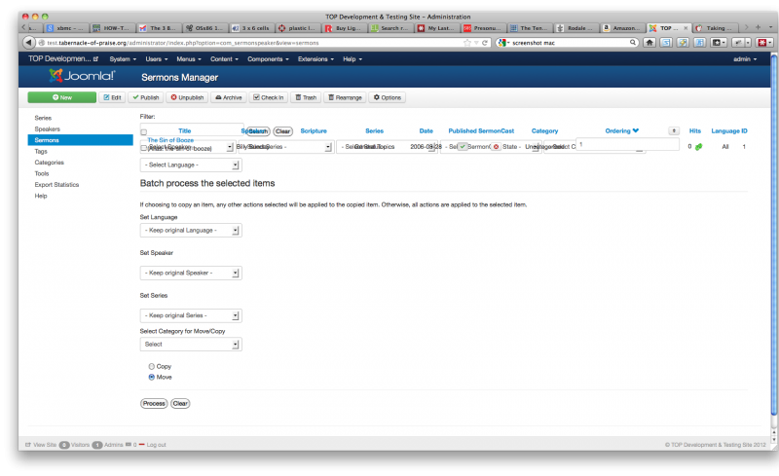Viewport: 779px width, 476px height.
Task: Open the Components menu
Action: [268, 59]
